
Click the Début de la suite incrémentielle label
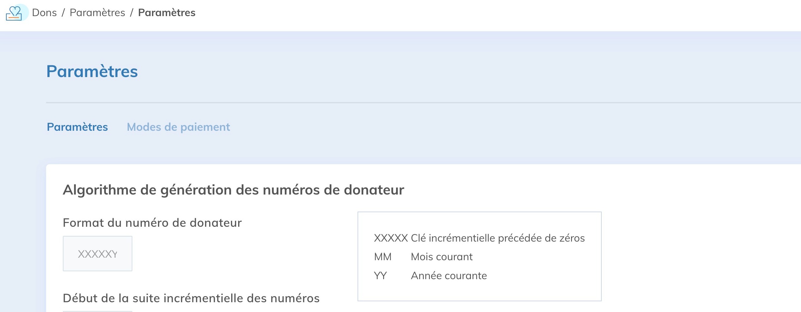[191, 298]
